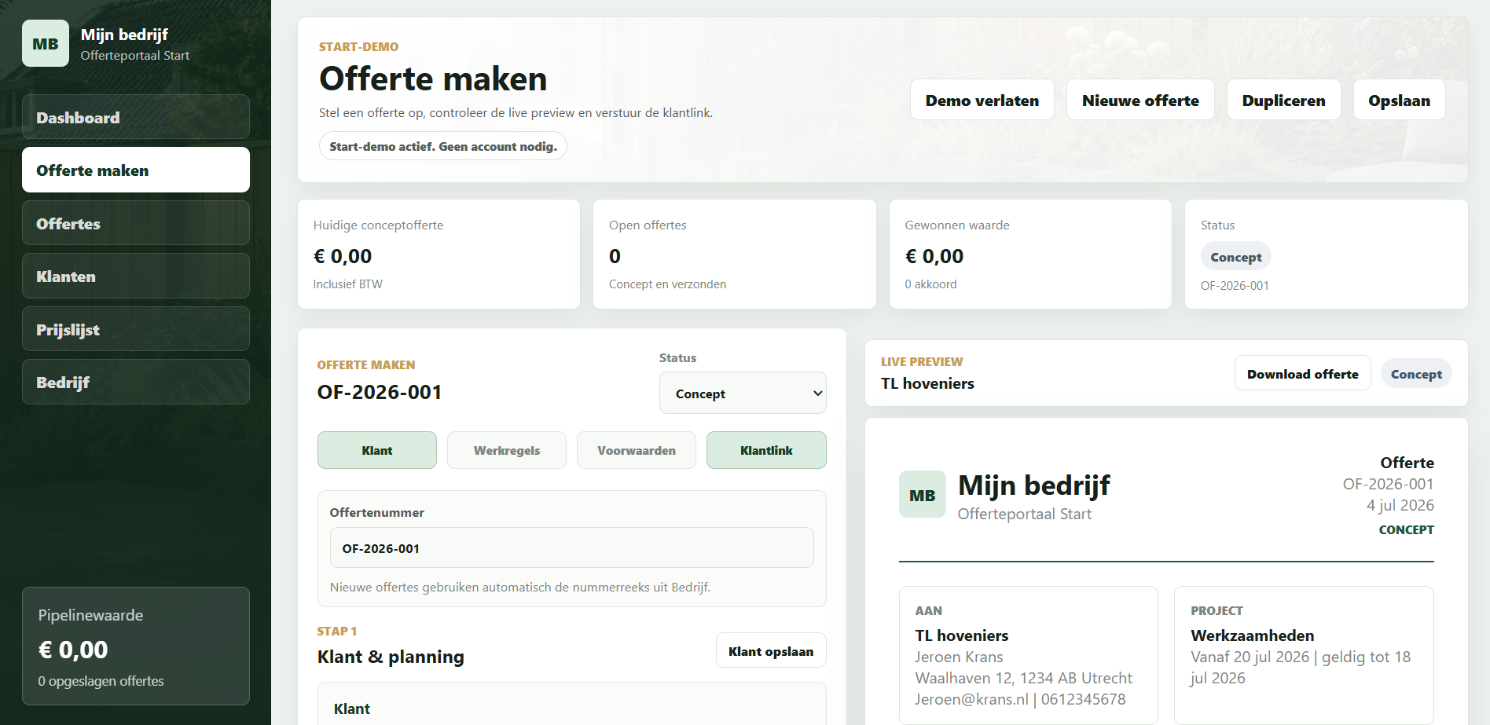Click the Offertenummer input field
Image resolution: width=1490 pixels, height=725 pixels.
(572, 547)
